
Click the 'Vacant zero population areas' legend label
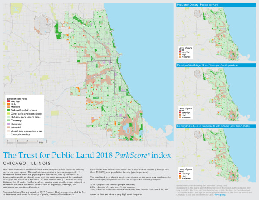pos(27,131)
